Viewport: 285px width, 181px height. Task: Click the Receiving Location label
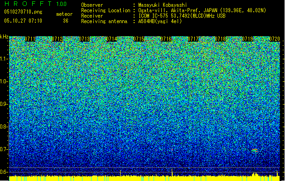pyautogui.click(x=106, y=10)
